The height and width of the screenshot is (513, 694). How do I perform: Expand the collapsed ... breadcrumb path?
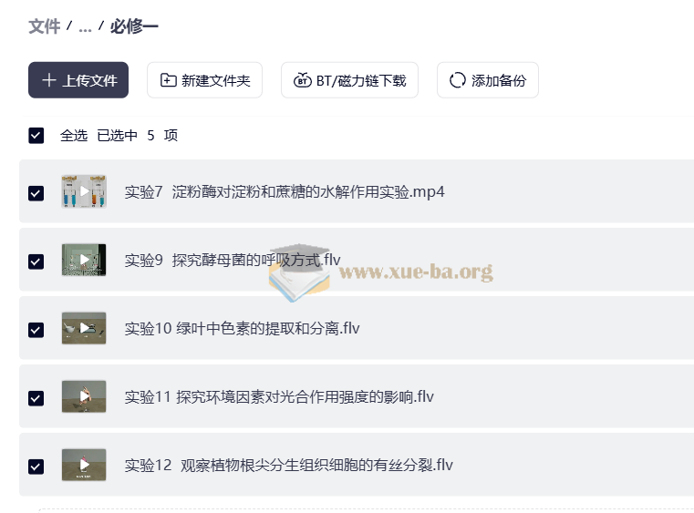[85, 26]
